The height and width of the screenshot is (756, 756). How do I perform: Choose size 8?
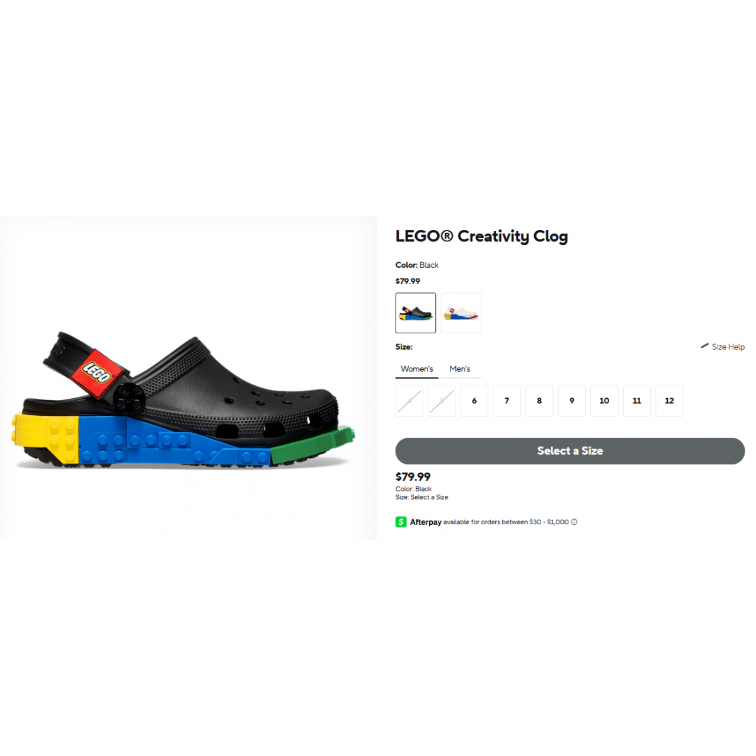(x=539, y=401)
